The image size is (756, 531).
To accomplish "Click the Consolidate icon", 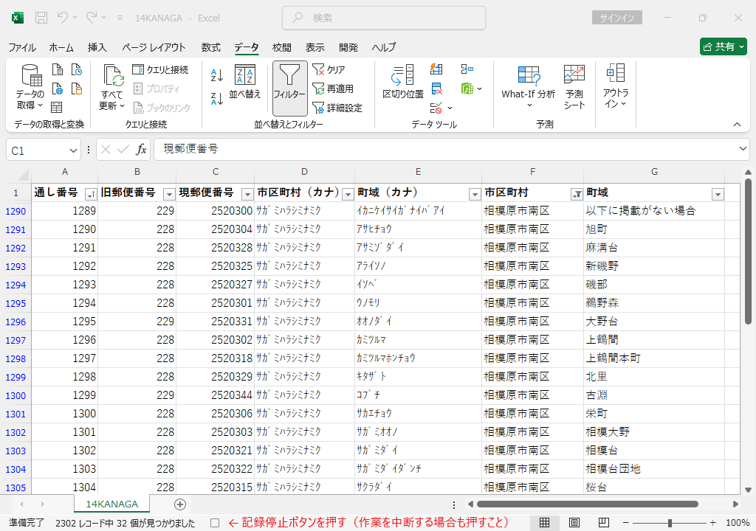I will pyautogui.click(x=467, y=69).
